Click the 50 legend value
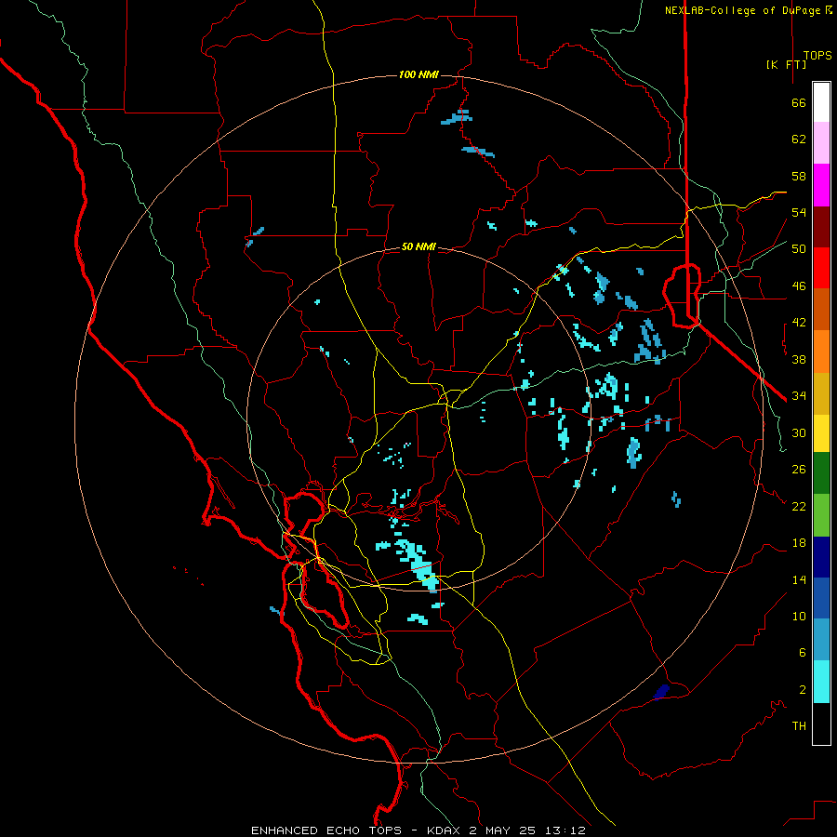This screenshot has height=837, width=837. [x=799, y=249]
